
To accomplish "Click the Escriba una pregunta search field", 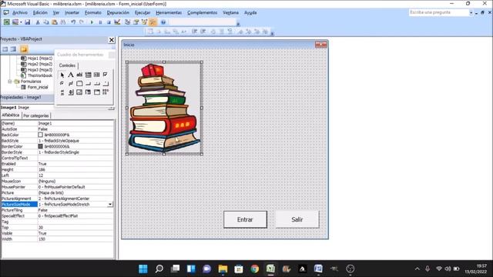I will [x=438, y=12].
